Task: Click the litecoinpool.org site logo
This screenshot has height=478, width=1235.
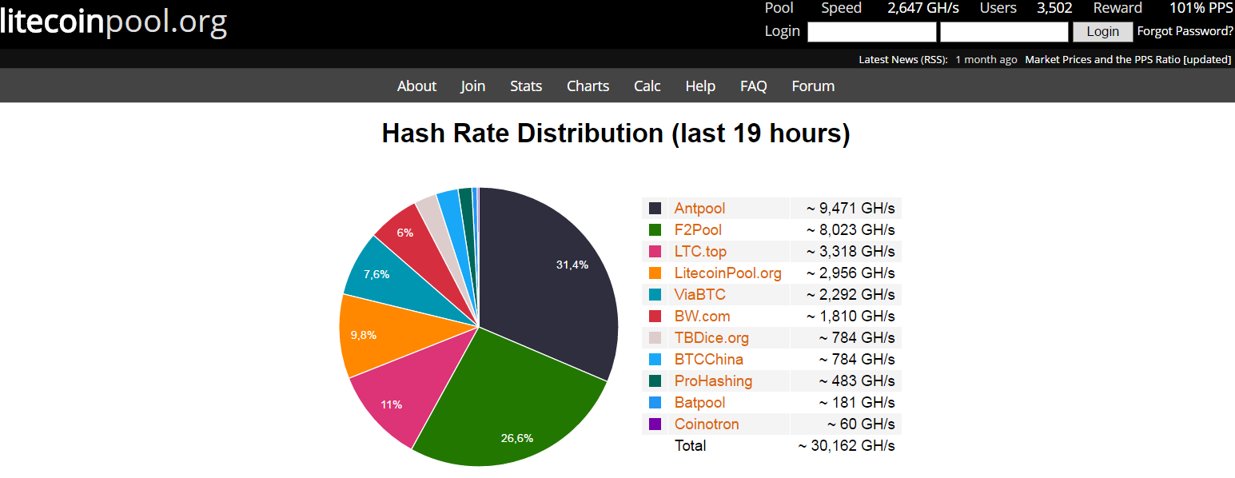Action: point(114,22)
